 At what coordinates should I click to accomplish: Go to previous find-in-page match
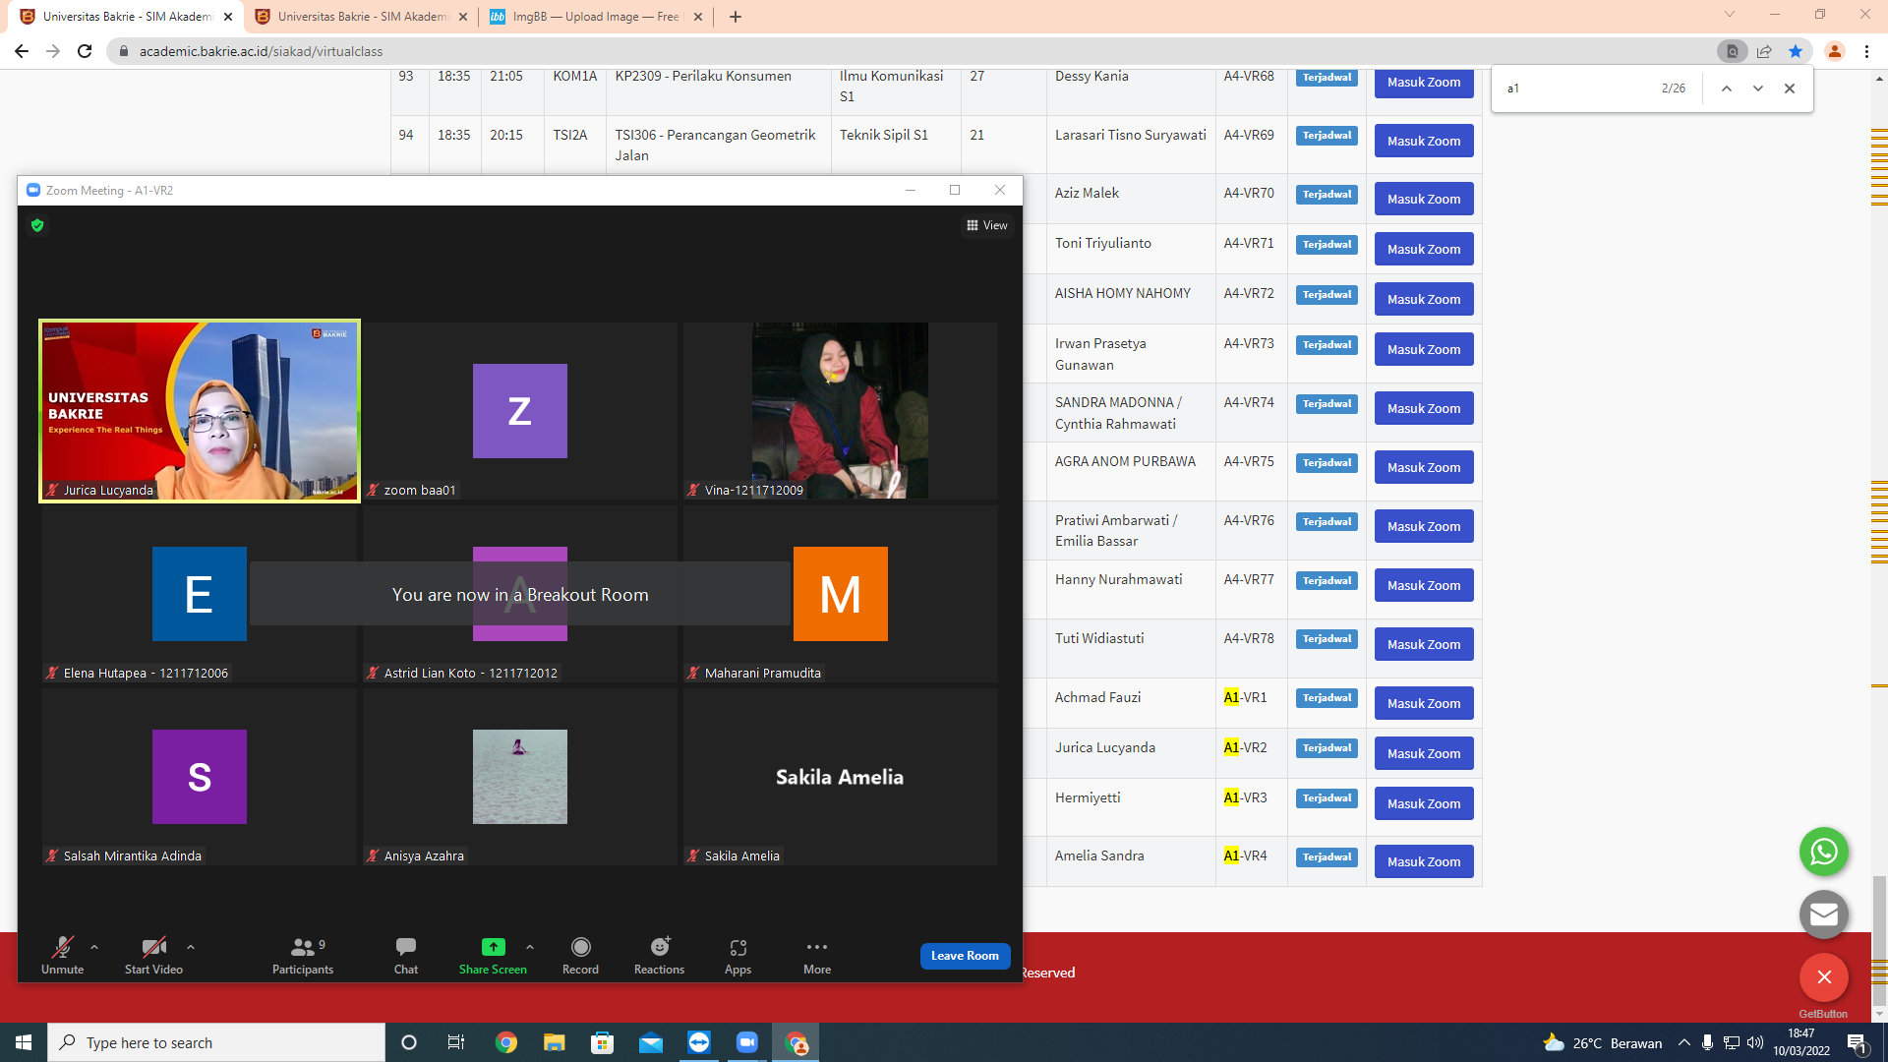pos(1726,88)
